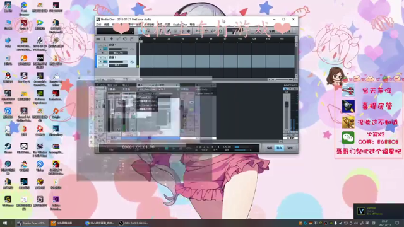Click the Stop button in transport
Image resolution: width=404 pixels, height=227 pixels.
[167, 148]
